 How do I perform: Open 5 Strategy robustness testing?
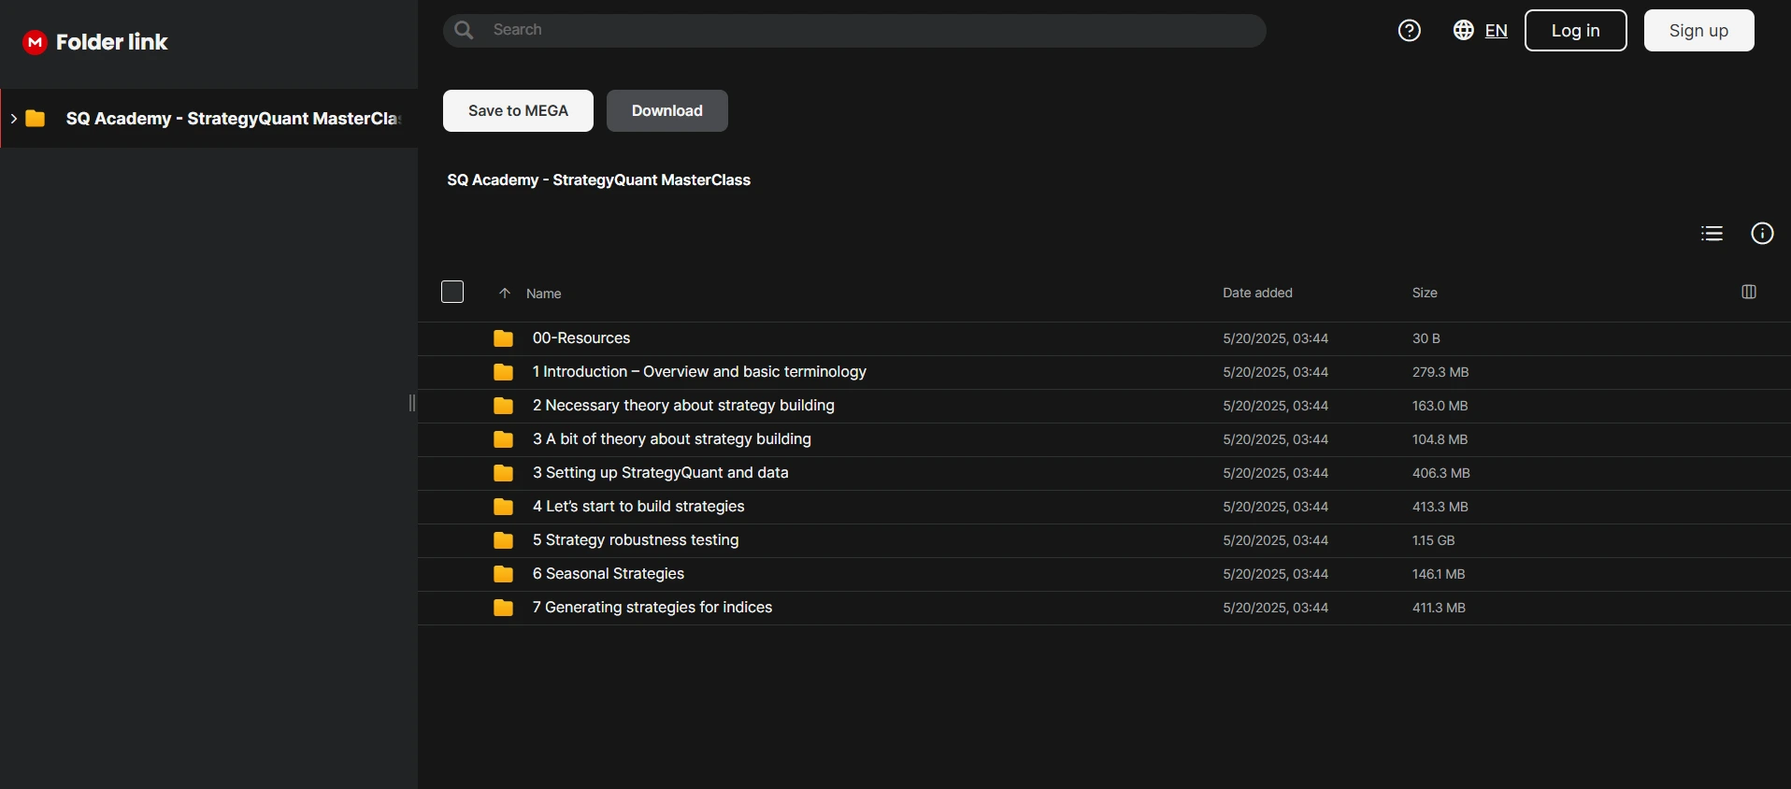point(636,540)
